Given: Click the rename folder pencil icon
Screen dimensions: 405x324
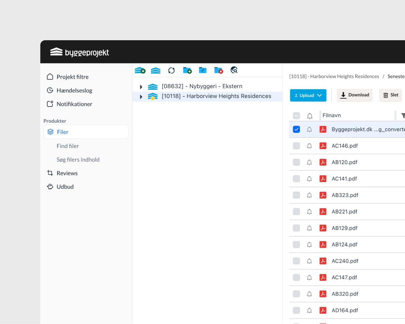Looking at the screenshot, I should pyautogui.click(x=203, y=70).
